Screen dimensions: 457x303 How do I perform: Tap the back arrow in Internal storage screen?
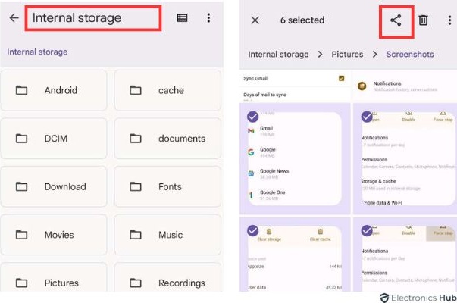click(x=14, y=18)
